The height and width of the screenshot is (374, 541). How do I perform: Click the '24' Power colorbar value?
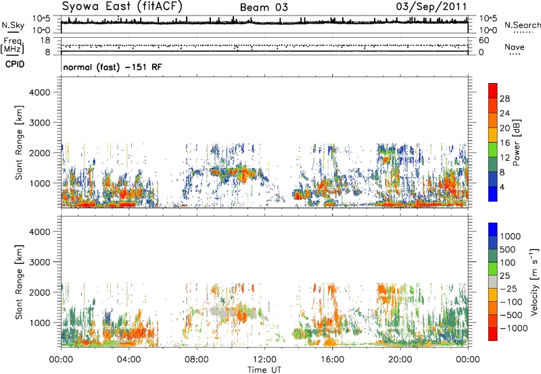[504, 113]
